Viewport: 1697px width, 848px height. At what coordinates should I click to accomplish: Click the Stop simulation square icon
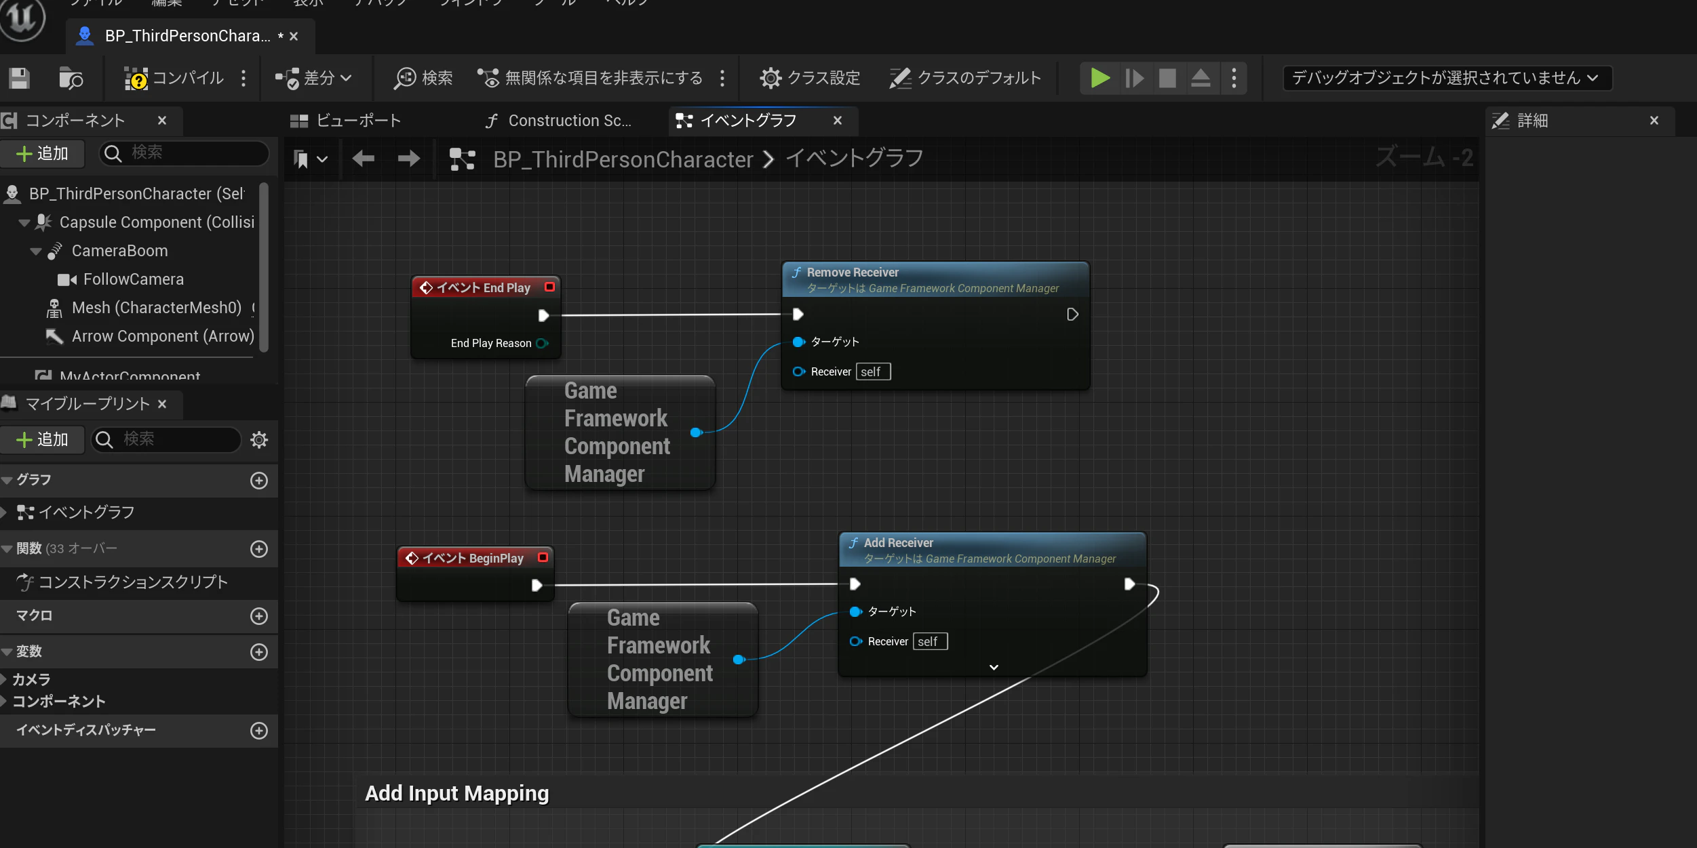1167,78
